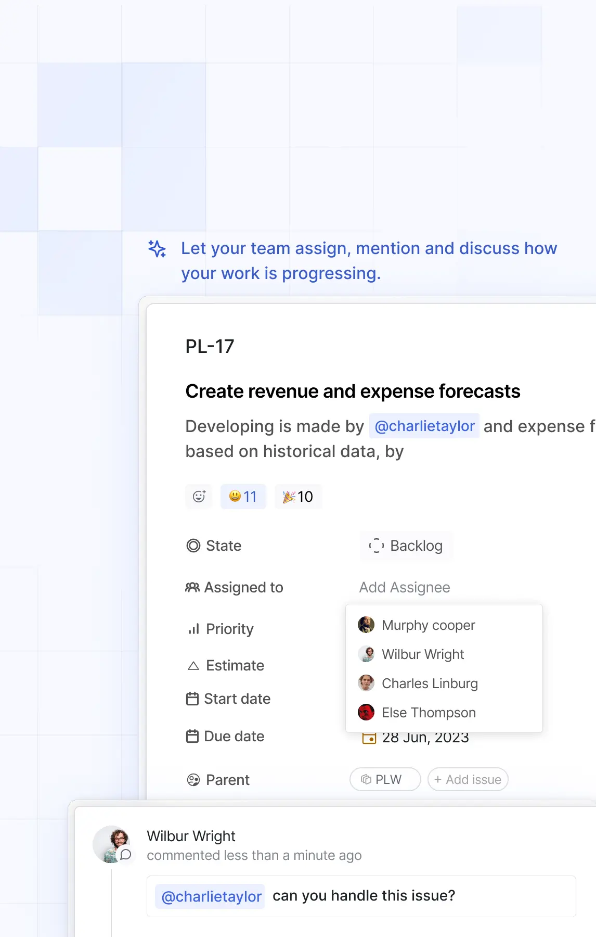Screen dimensions: 596x937
Task: Select Murphy cooper from assignee list
Action: tap(428, 625)
